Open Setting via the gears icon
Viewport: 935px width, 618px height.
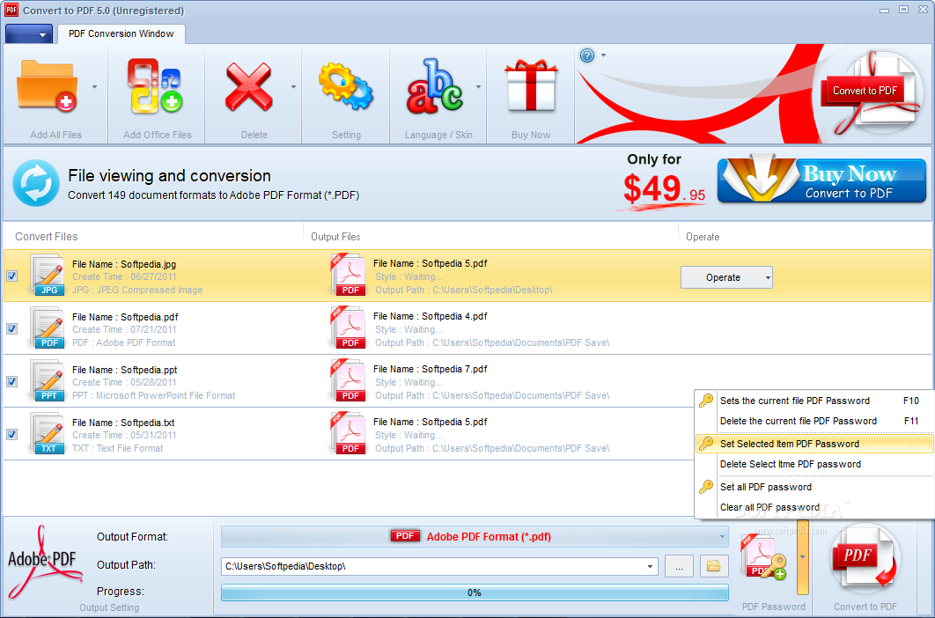pyautogui.click(x=346, y=87)
